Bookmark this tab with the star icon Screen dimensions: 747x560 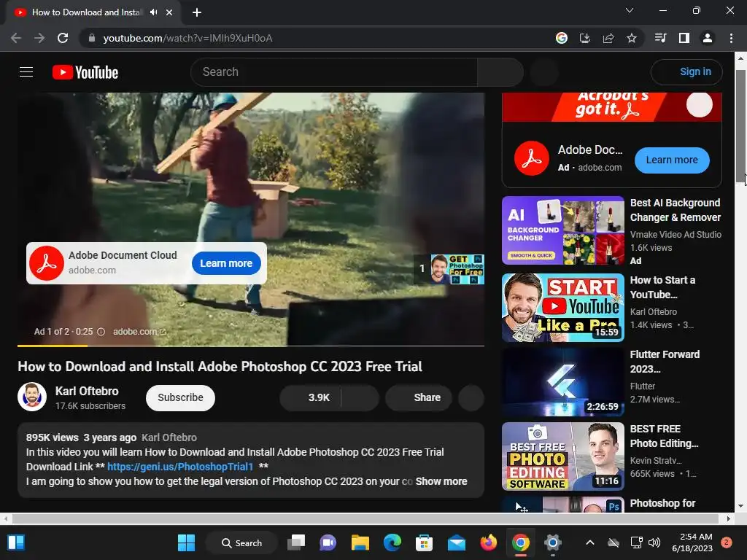[x=632, y=38]
